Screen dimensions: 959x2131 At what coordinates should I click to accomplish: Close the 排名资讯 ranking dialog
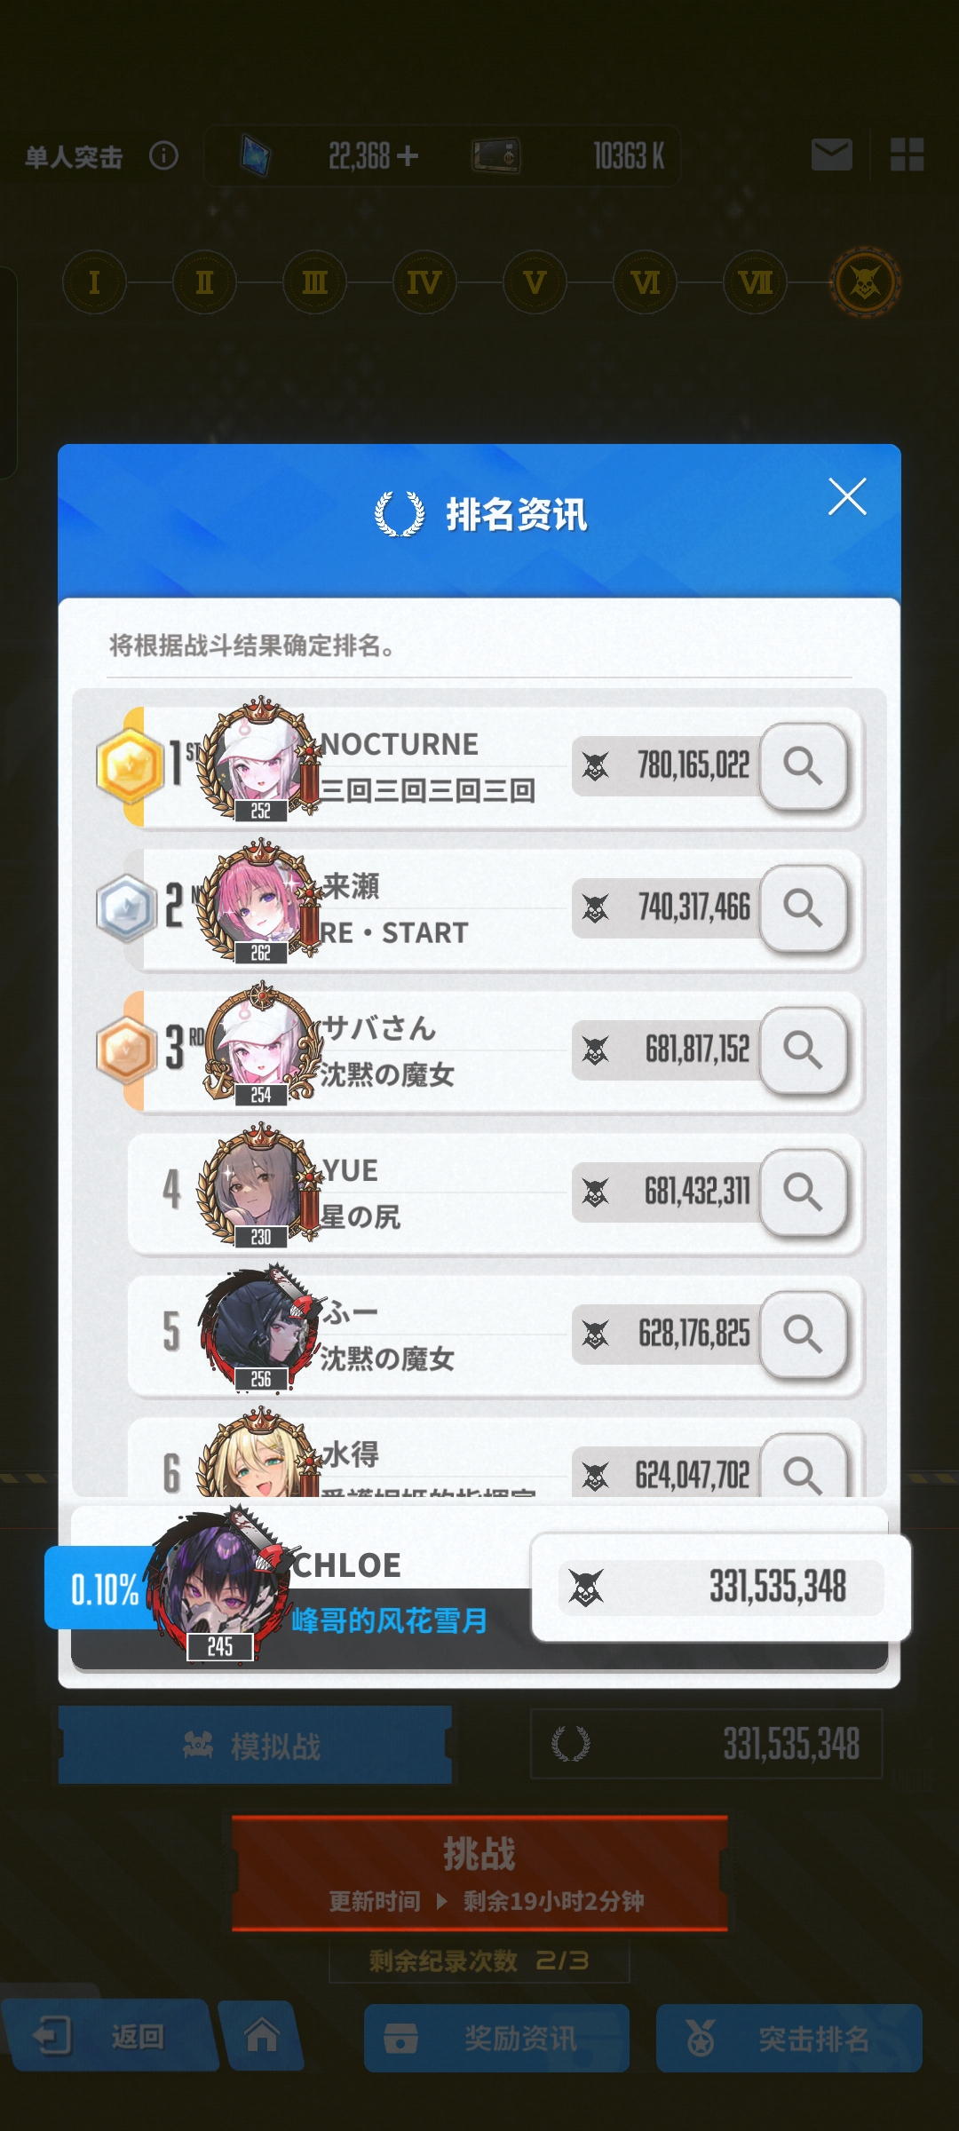click(x=847, y=496)
